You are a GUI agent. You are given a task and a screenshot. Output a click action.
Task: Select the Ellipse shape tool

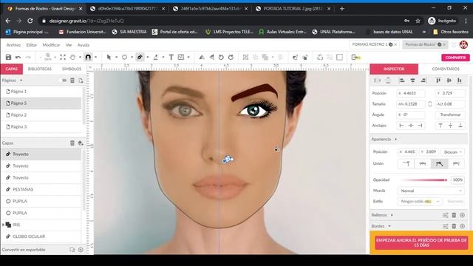point(124,58)
